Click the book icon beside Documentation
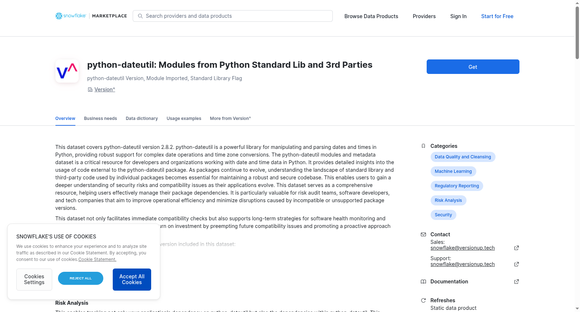 coord(423,282)
